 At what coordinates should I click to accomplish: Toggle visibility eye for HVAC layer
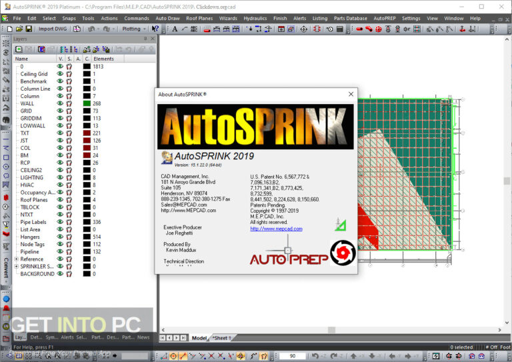point(60,185)
